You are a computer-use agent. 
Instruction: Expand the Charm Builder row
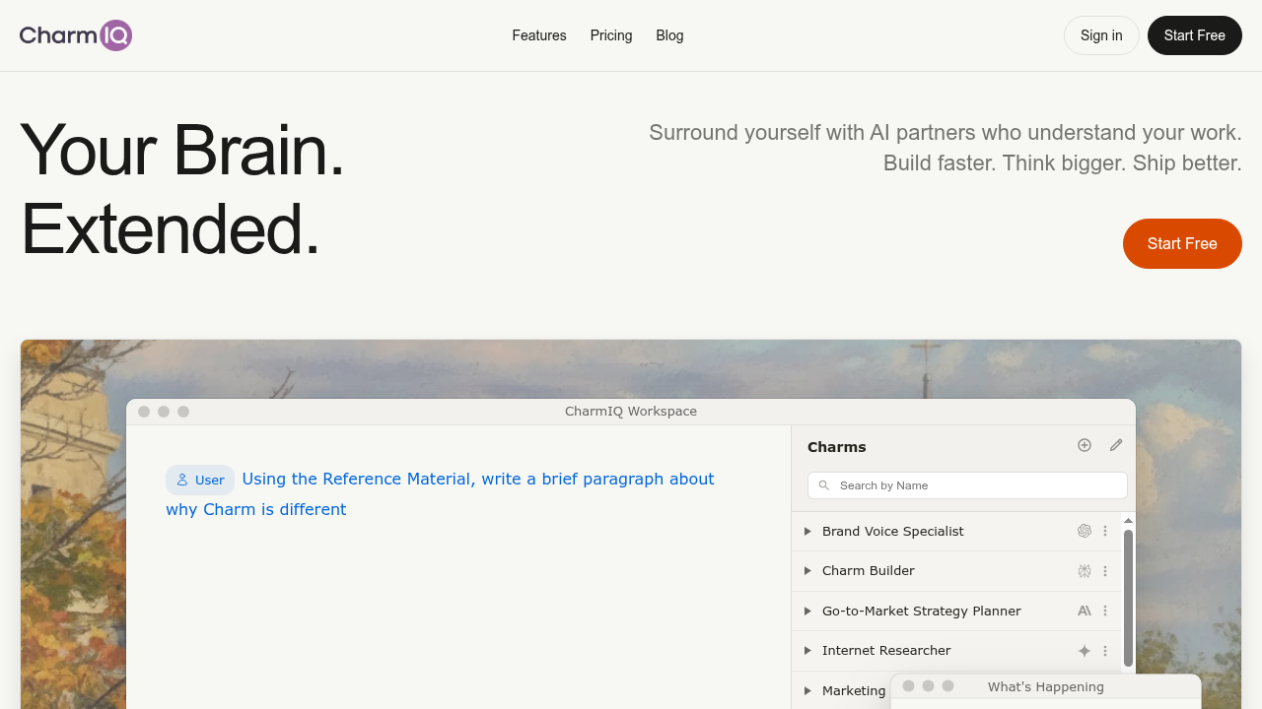point(807,571)
